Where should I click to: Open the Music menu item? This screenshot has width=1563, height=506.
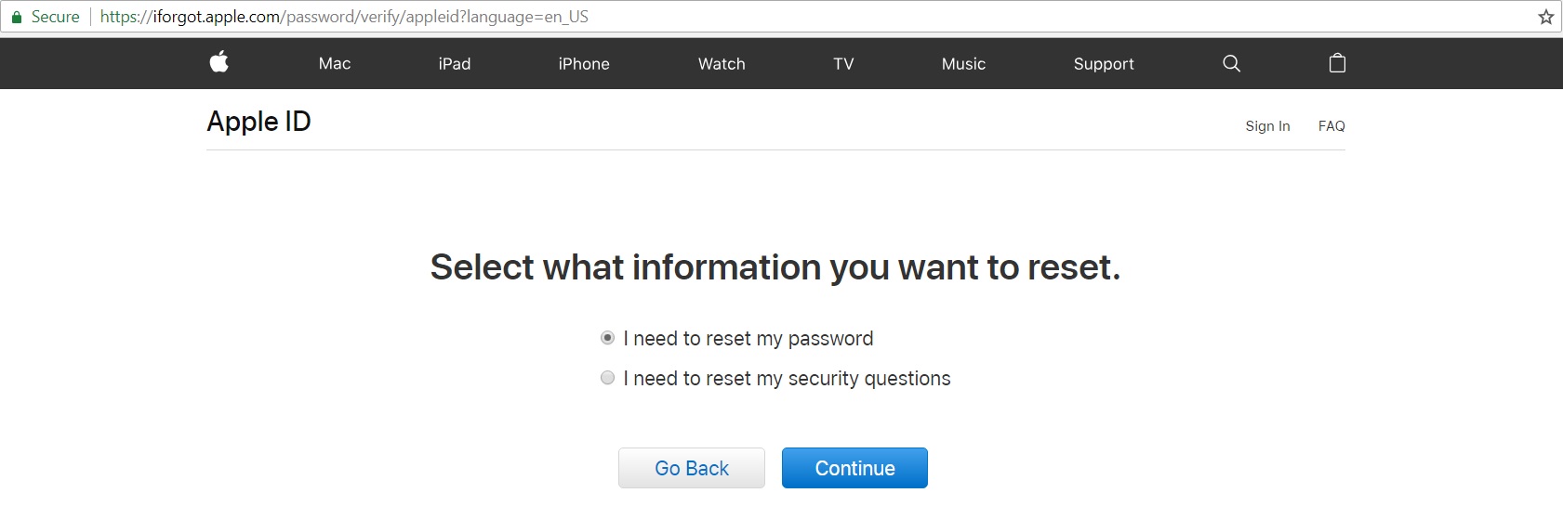tap(963, 64)
